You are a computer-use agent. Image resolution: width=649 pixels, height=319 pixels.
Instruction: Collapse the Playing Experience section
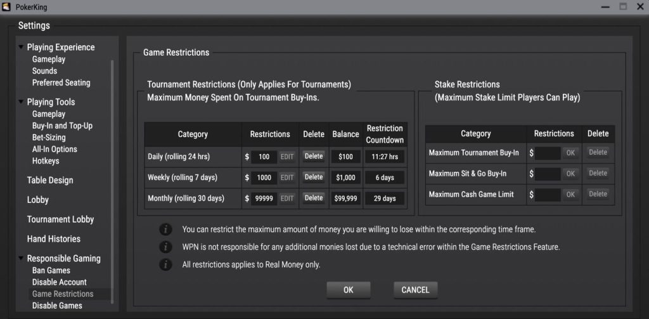pos(21,47)
